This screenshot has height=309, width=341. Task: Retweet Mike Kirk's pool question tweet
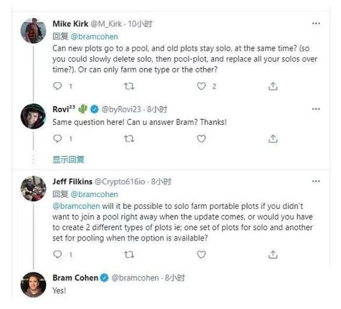click(129, 86)
